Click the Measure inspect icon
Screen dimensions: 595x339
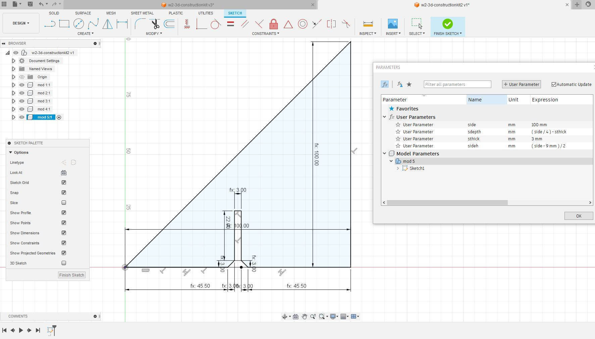pyautogui.click(x=368, y=24)
